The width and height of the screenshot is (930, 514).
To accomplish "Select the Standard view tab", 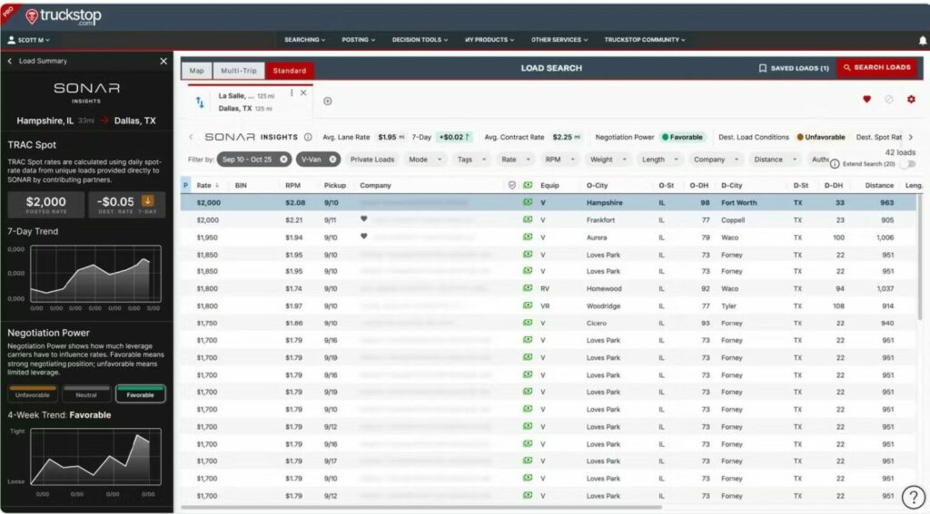I will click(x=290, y=71).
